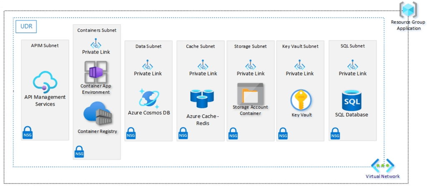This screenshot has width=427, height=186.
Task: Click the API Management Services cloud icon
Action: click(x=45, y=82)
